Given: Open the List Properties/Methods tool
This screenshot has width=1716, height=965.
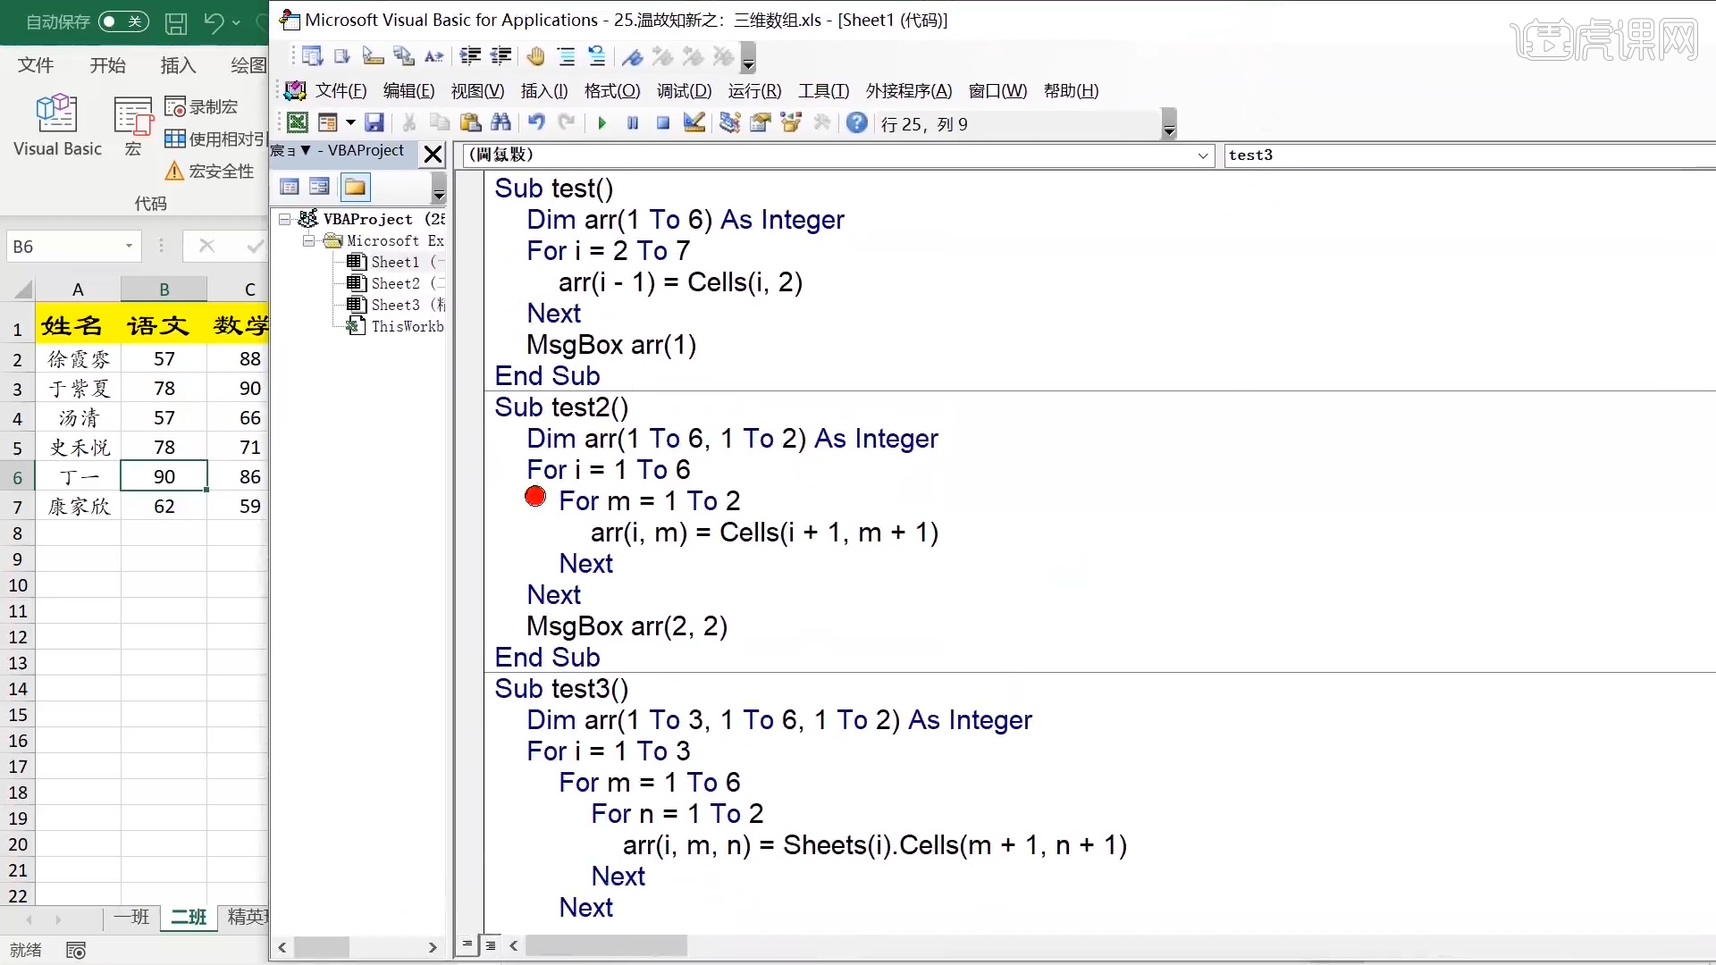Looking at the screenshot, I should (312, 57).
